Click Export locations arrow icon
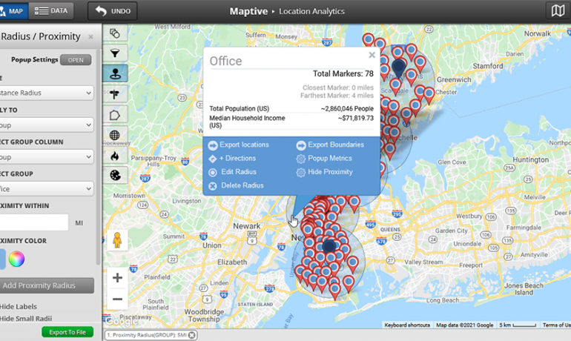The width and height of the screenshot is (571, 341). pyautogui.click(x=213, y=145)
